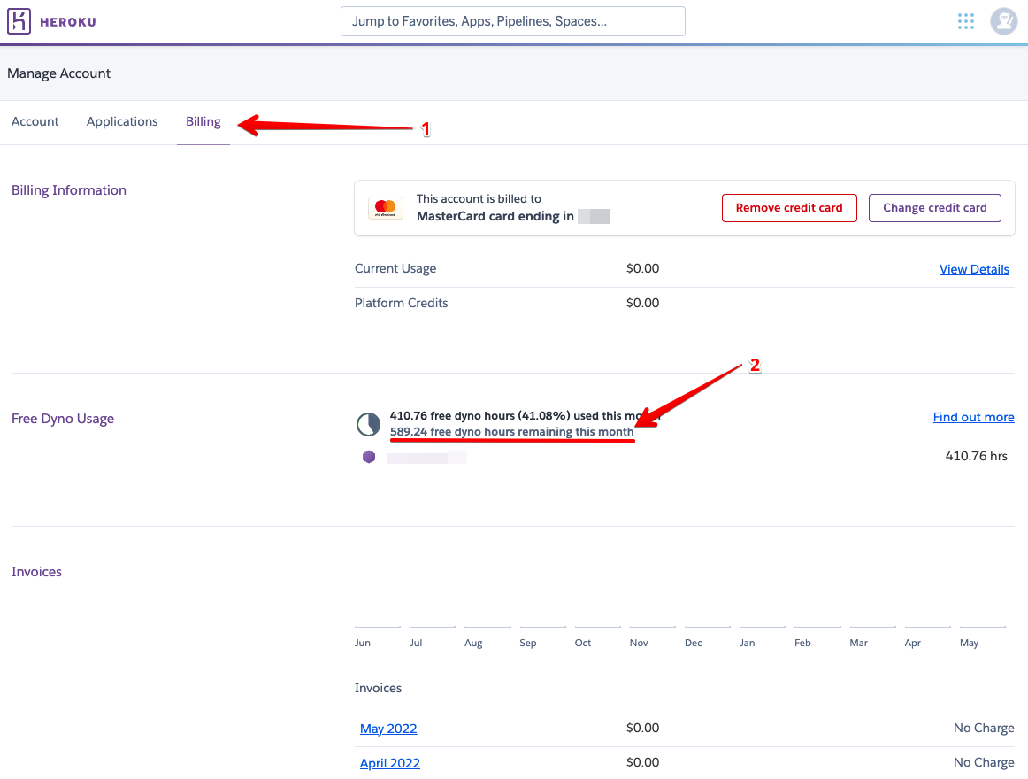Open the May 2022 invoice
1028x779 pixels.
pos(388,729)
